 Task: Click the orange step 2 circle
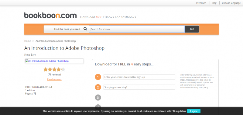pyautogui.click(x=98, y=87)
